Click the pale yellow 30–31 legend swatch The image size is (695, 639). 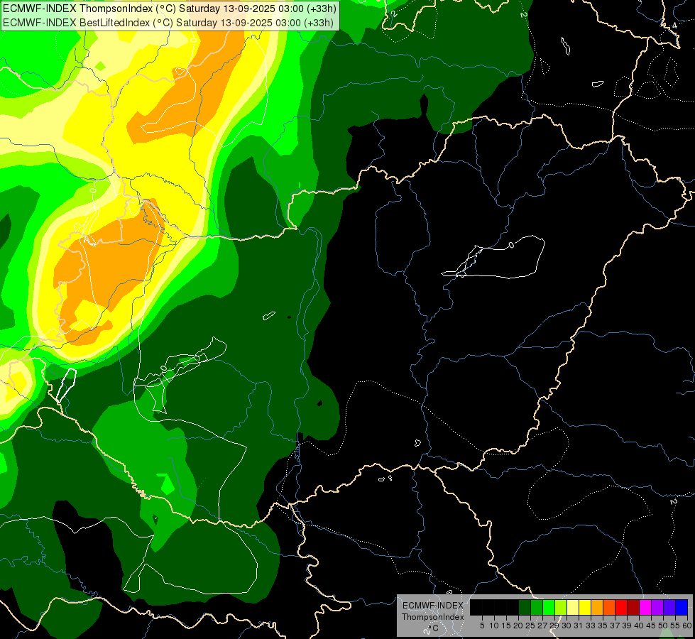pos(573,607)
